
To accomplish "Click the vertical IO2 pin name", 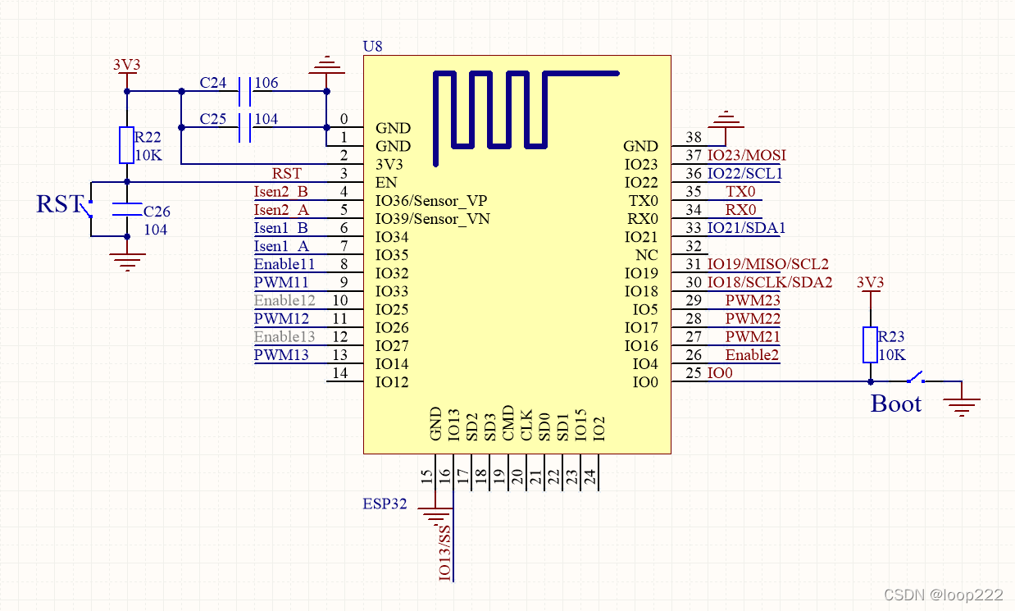I will coord(599,429).
